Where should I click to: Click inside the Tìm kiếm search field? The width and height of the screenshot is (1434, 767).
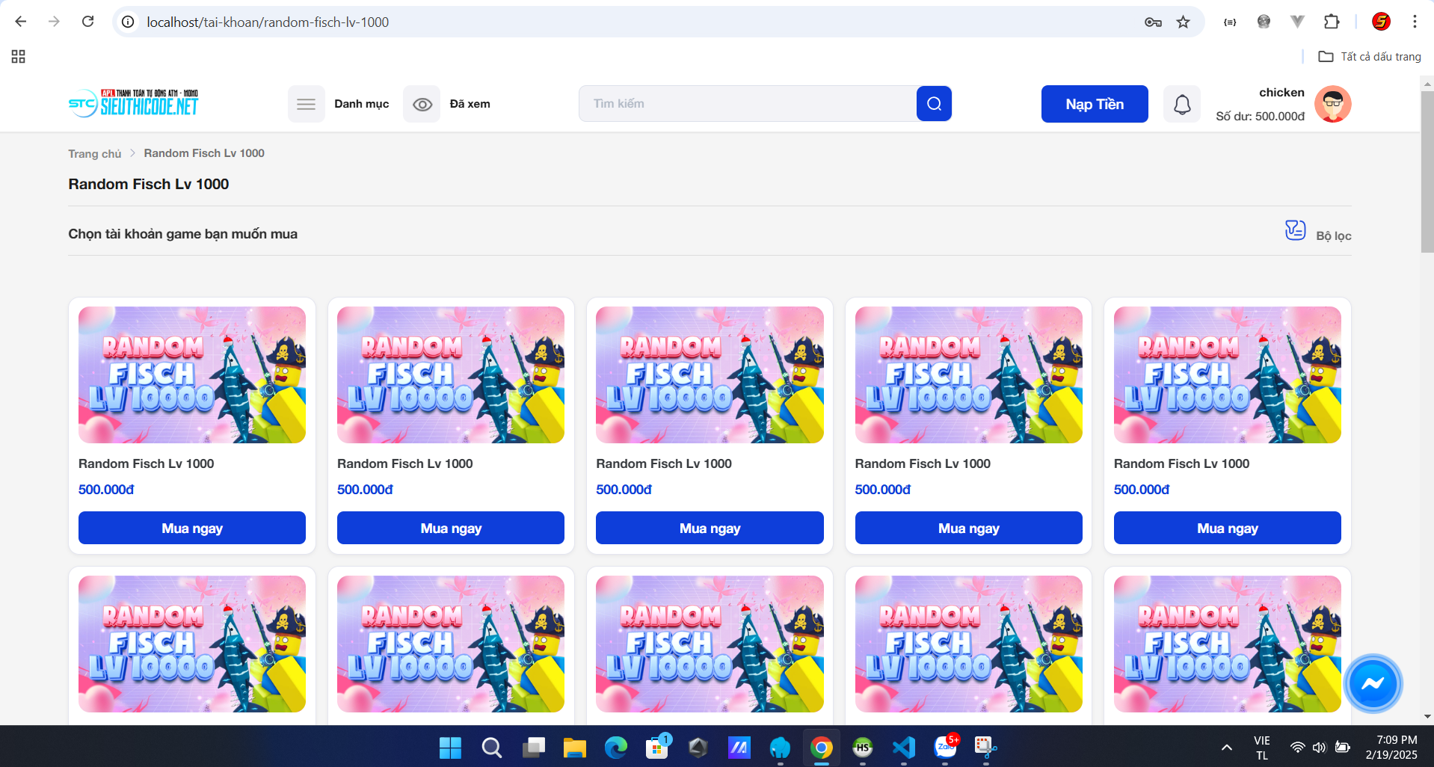(748, 104)
